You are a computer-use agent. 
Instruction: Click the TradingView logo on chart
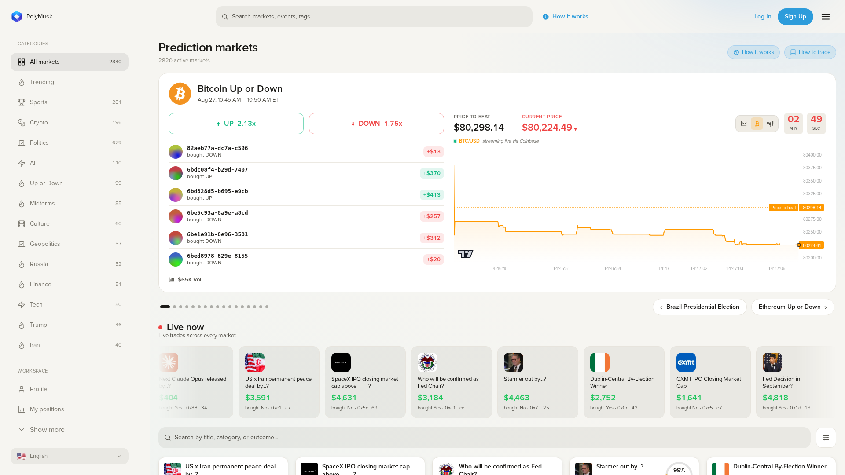pyautogui.click(x=466, y=254)
